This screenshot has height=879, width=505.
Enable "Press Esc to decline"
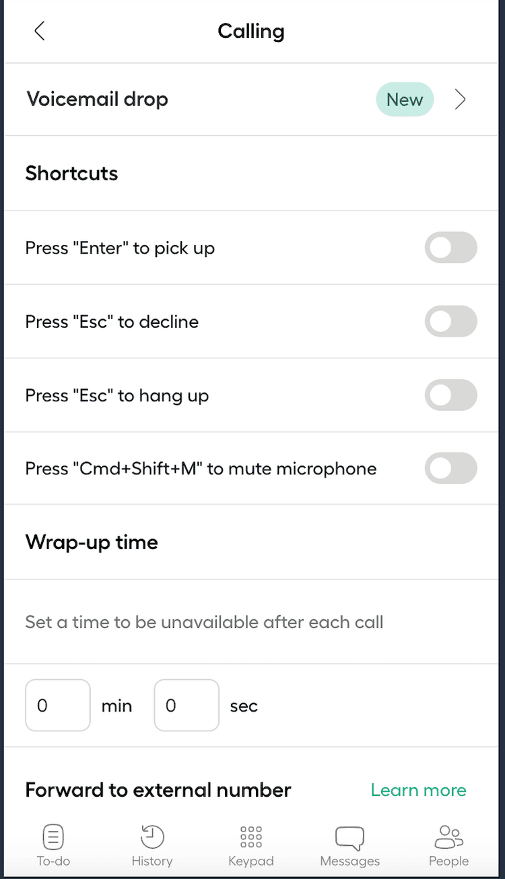tap(450, 322)
